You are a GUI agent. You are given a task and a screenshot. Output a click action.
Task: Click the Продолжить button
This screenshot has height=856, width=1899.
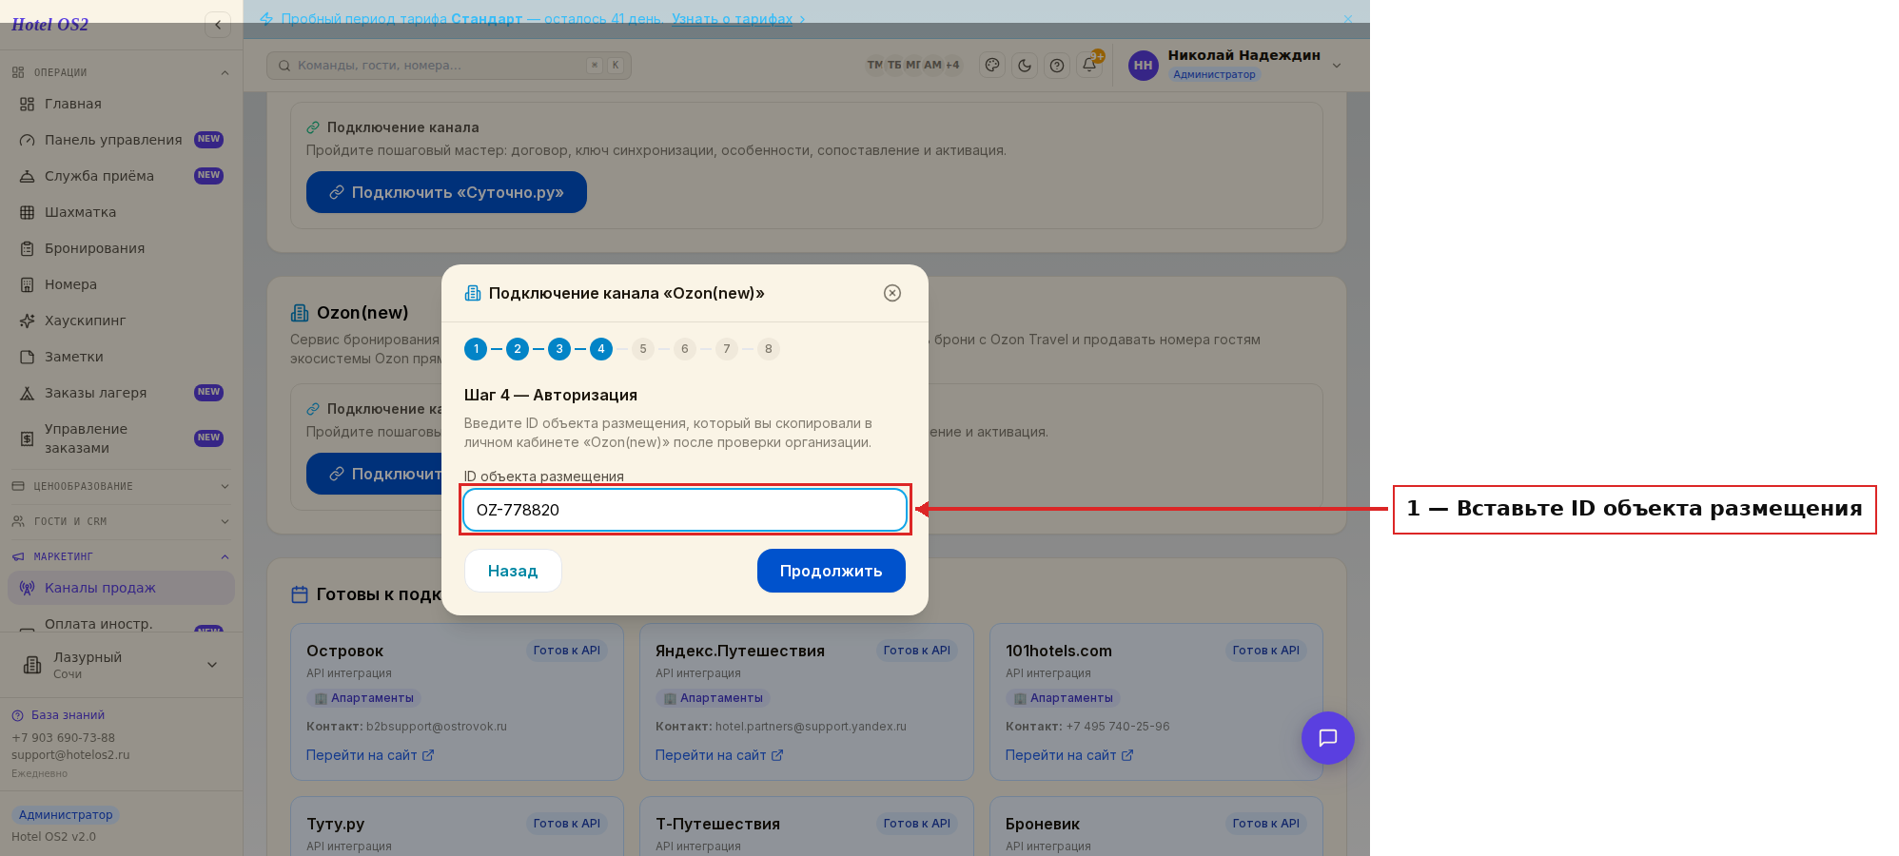tap(832, 571)
